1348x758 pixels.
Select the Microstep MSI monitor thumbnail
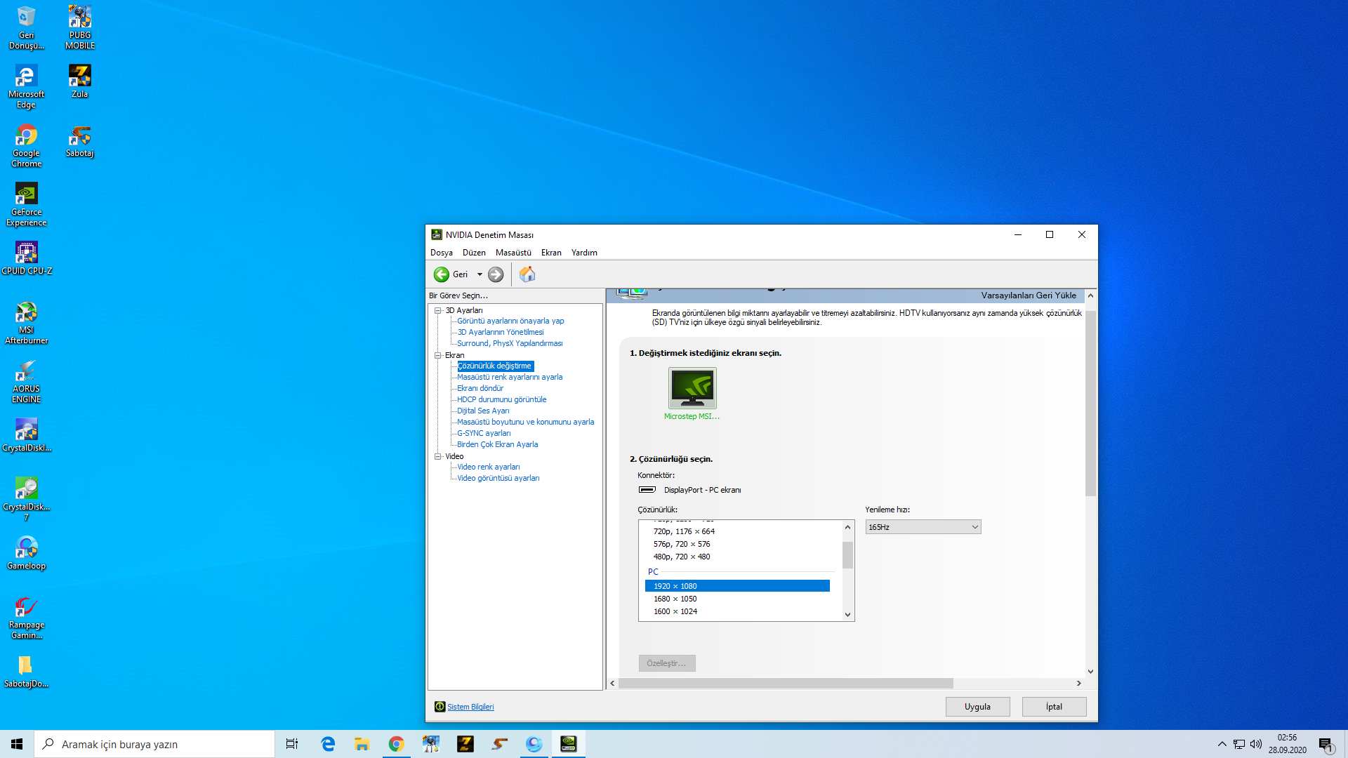692,388
